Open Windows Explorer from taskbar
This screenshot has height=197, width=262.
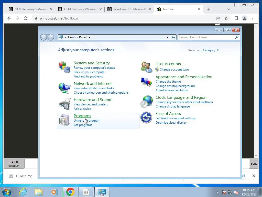click(x=39, y=192)
